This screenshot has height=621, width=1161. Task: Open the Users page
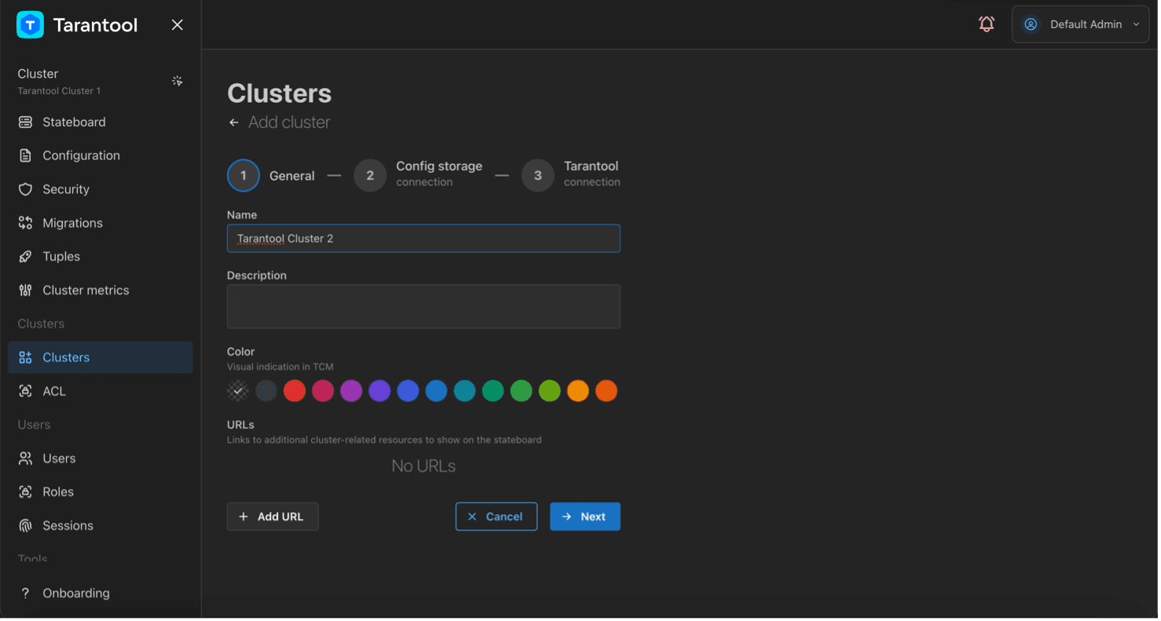click(101, 458)
